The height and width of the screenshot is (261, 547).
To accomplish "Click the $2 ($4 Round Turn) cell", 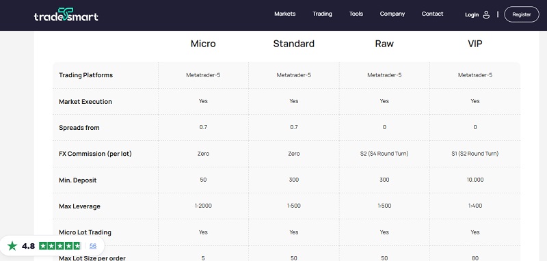I will 384,154.
